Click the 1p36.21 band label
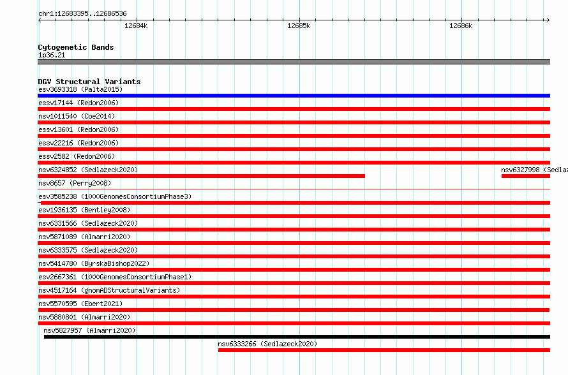 (52, 55)
